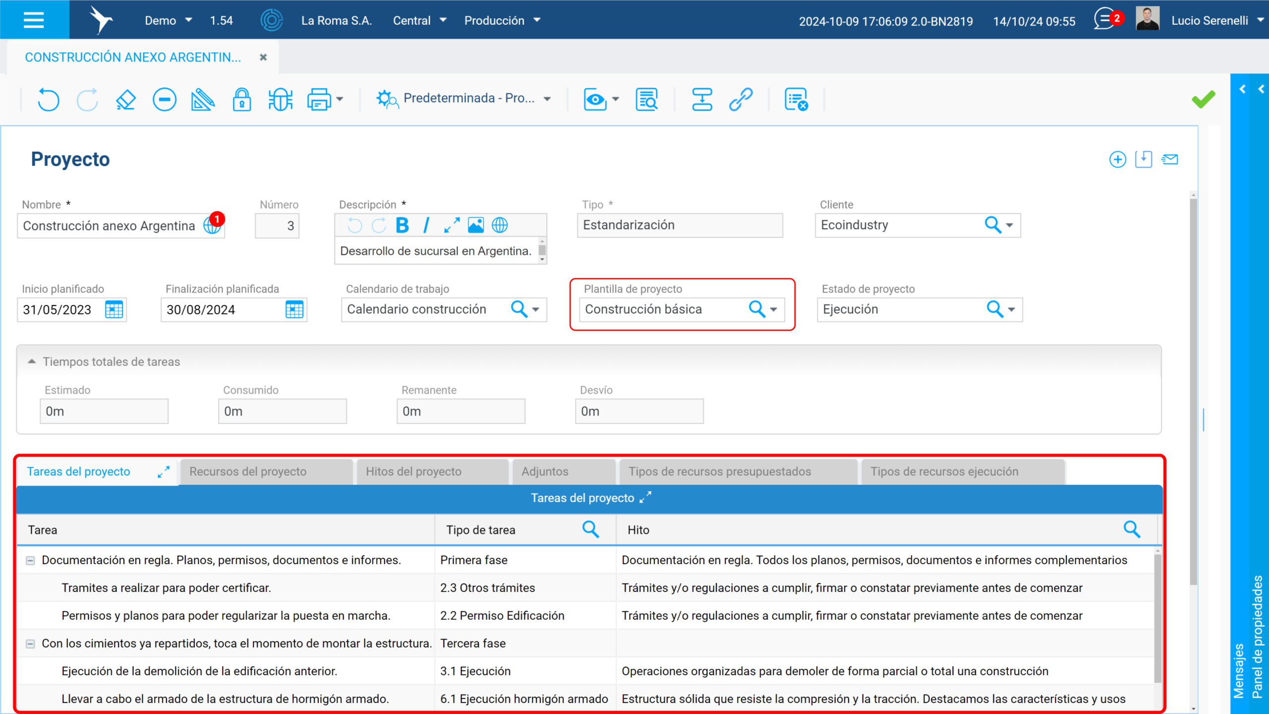Image resolution: width=1269 pixels, height=714 pixels.
Task: Open Inicio planificado calendar picker
Action: 114,309
